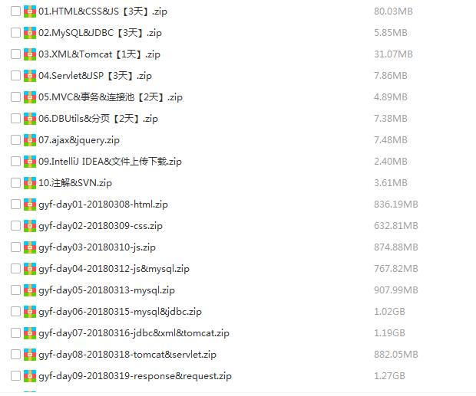Image resolution: width=476 pixels, height=396 pixels.
Task: Open the 05.MVC&事务&连接池 zip file name
Action: point(111,97)
